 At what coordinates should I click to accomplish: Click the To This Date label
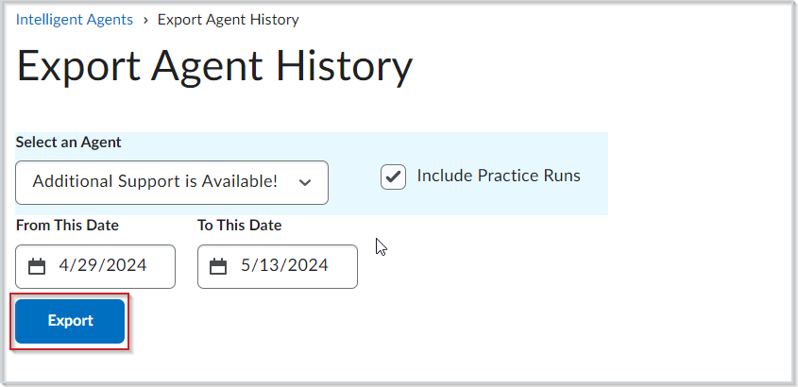point(240,226)
